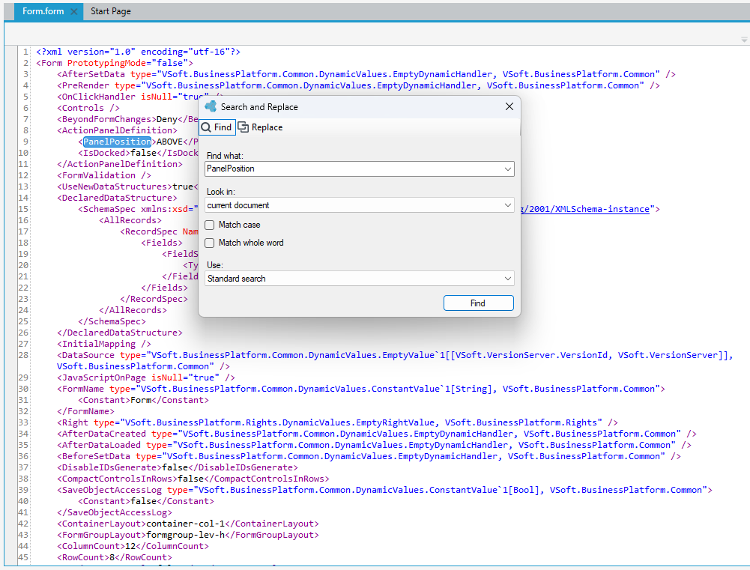
Task: Click the Replace tab icon
Action: 244,127
